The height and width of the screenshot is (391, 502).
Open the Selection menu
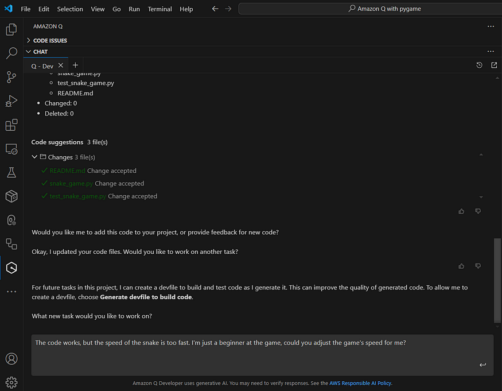(x=70, y=9)
